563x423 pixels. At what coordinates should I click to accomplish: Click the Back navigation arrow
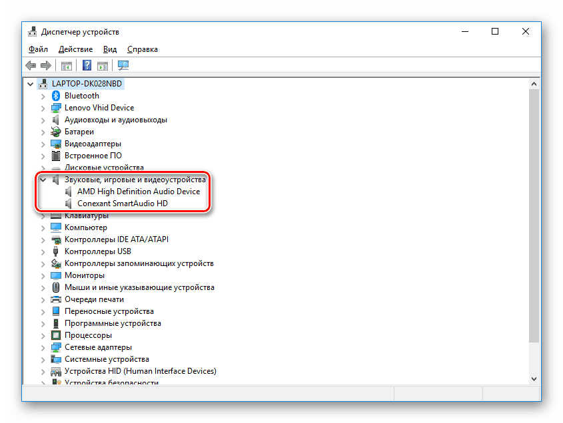click(x=31, y=65)
